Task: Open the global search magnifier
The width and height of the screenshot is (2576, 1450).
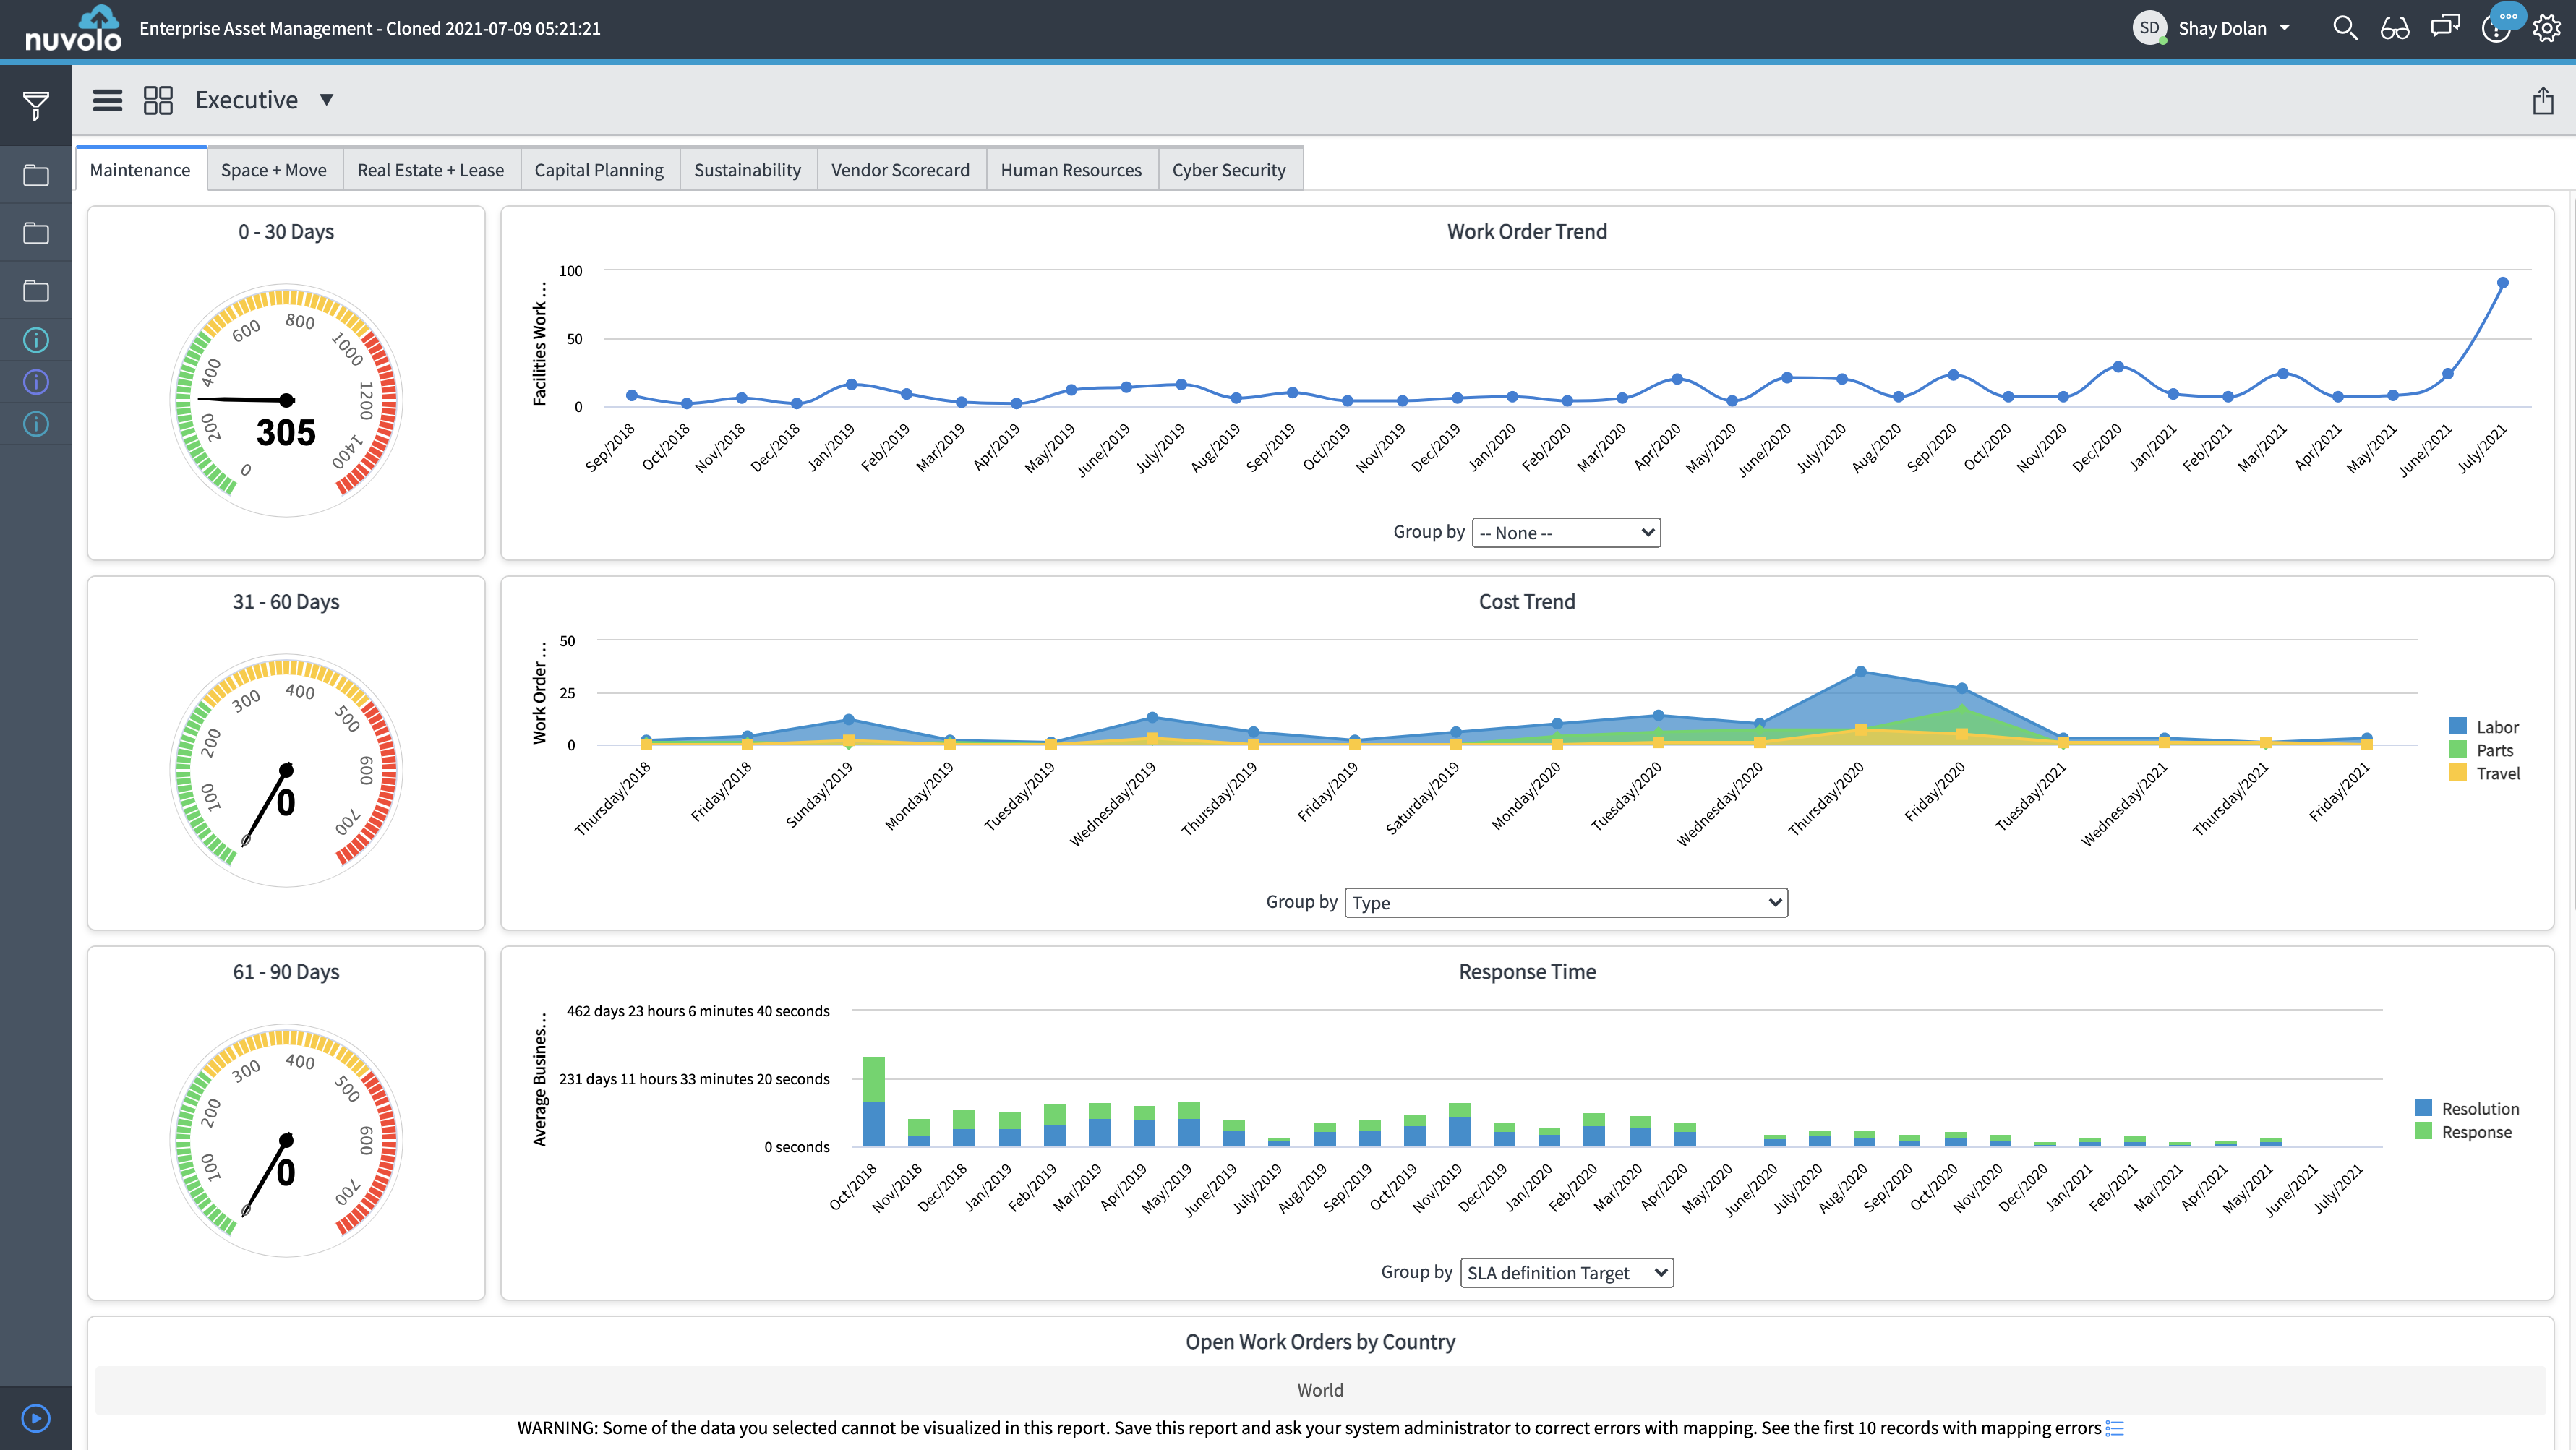Action: point(2344,28)
